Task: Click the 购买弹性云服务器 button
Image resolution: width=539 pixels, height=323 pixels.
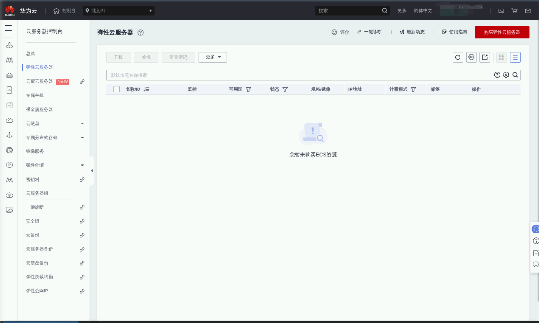Action: [x=502, y=32]
